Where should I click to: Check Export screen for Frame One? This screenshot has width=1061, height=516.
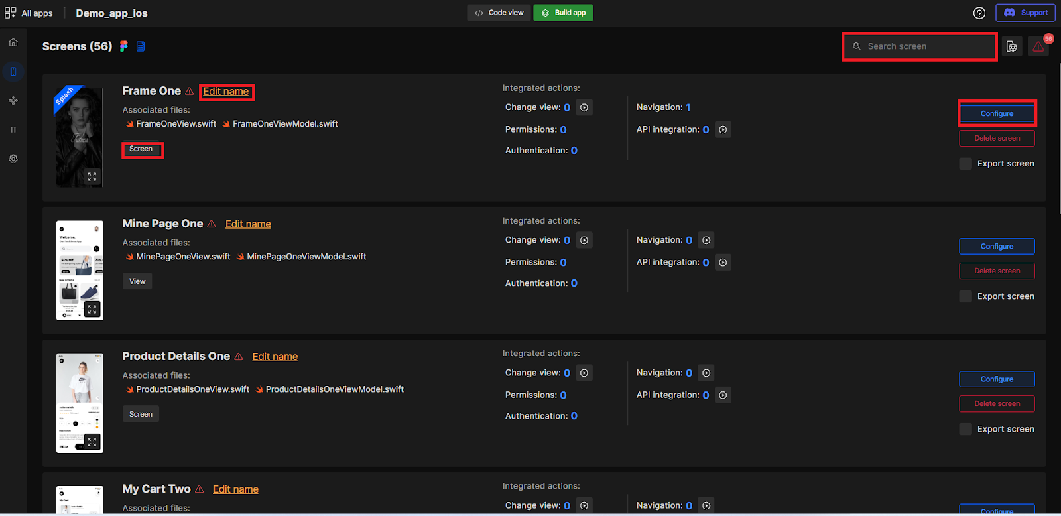coord(966,164)
